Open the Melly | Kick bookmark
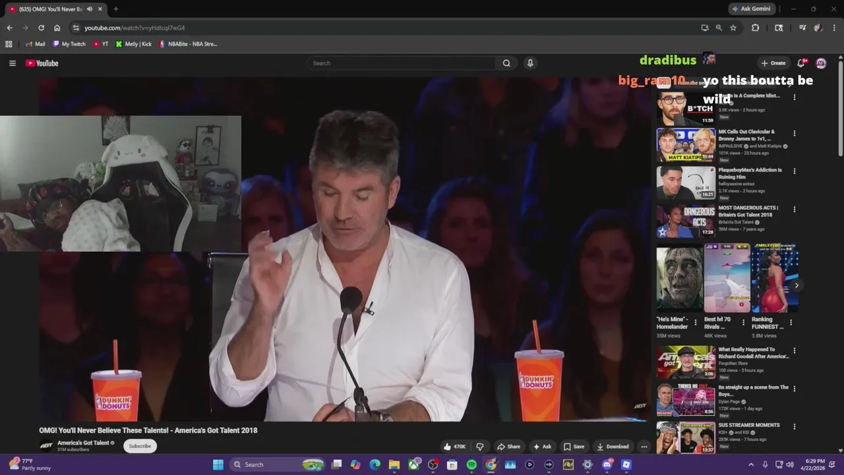 (133, 44)
